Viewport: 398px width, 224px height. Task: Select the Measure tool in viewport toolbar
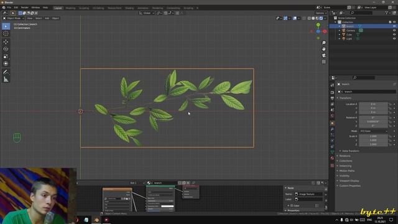(6, 80)
